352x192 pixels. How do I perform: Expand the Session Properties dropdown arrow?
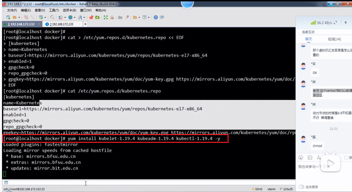pyautogui.click(x=45, y=18)
